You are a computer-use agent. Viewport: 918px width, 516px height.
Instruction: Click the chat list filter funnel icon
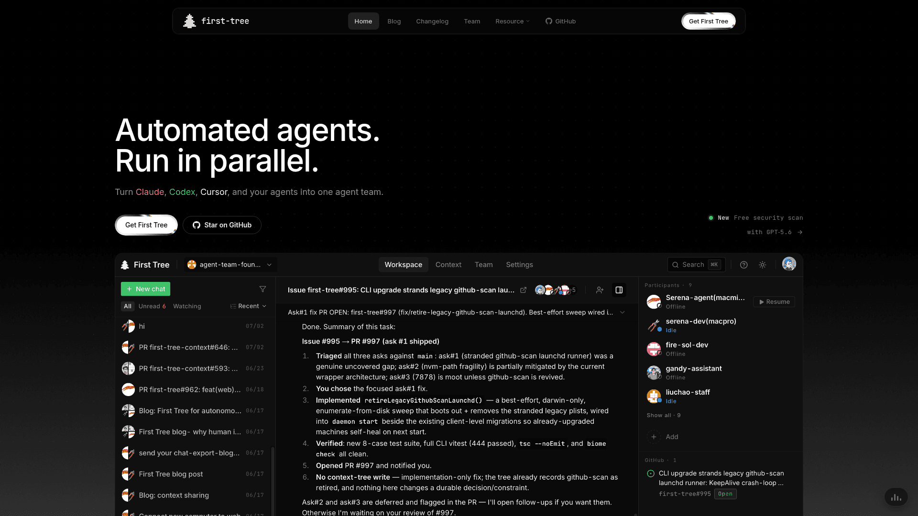262,289
